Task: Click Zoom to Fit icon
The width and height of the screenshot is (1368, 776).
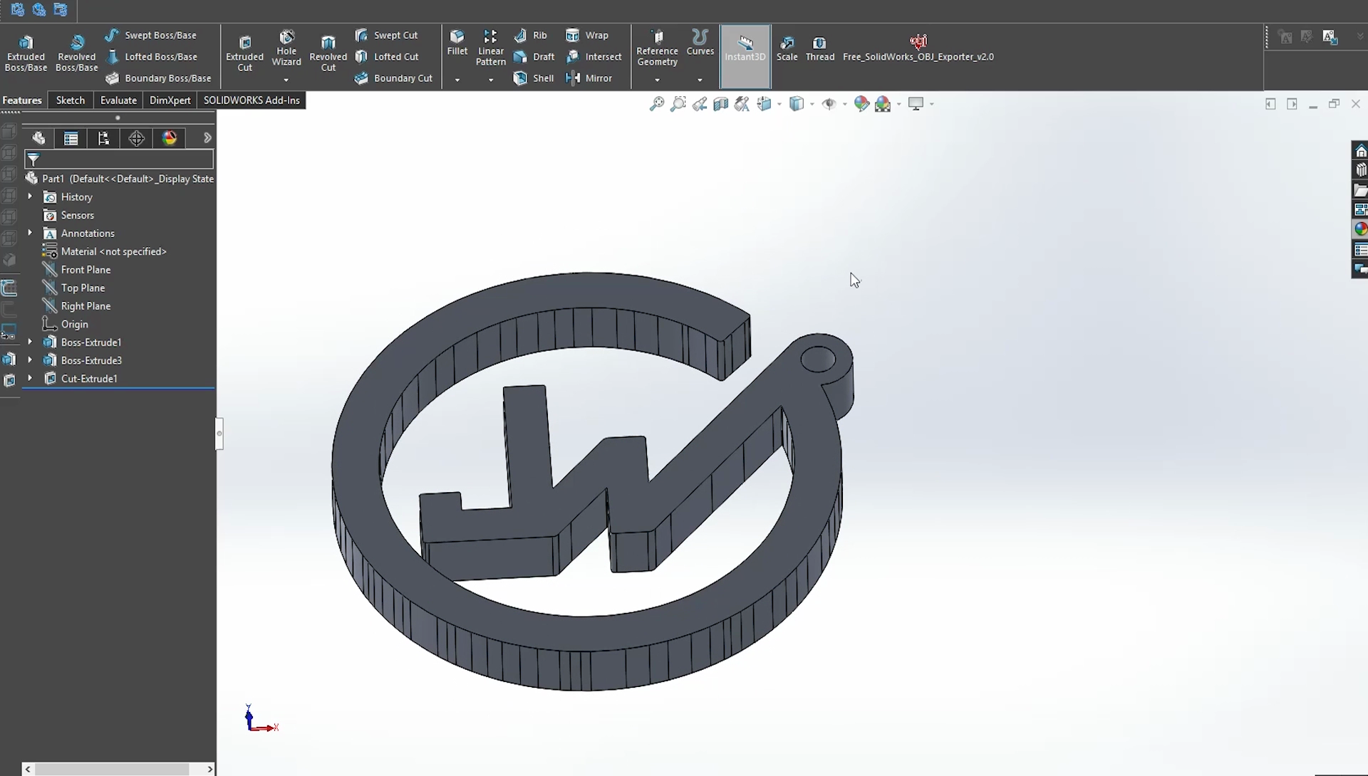Action: (656, 104)
